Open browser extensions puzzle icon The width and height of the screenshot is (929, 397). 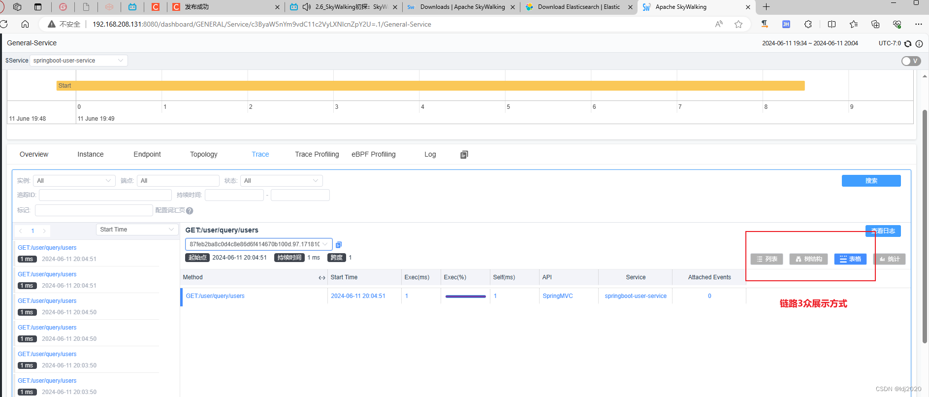(808, 24)
